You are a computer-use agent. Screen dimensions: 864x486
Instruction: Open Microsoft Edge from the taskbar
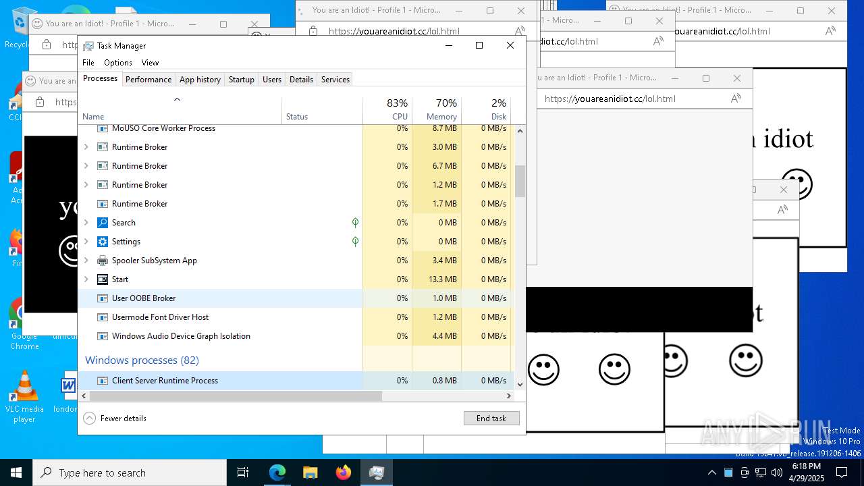click(277, 473)
